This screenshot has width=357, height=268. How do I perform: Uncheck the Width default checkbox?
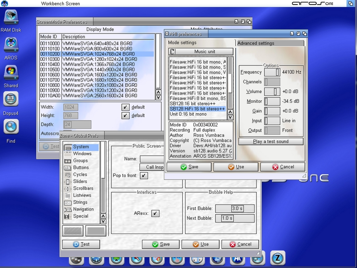pyautogui.click(x=125, y=107)
